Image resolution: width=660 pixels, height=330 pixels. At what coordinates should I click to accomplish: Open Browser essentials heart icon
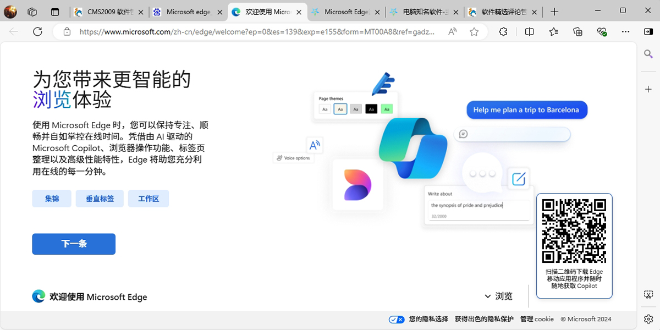coord(602,32)
